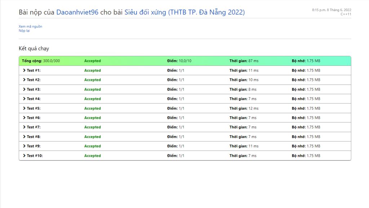Click the Xem mã nguồn link
This screenshot has width=369, height=208.
coord(30,27)
